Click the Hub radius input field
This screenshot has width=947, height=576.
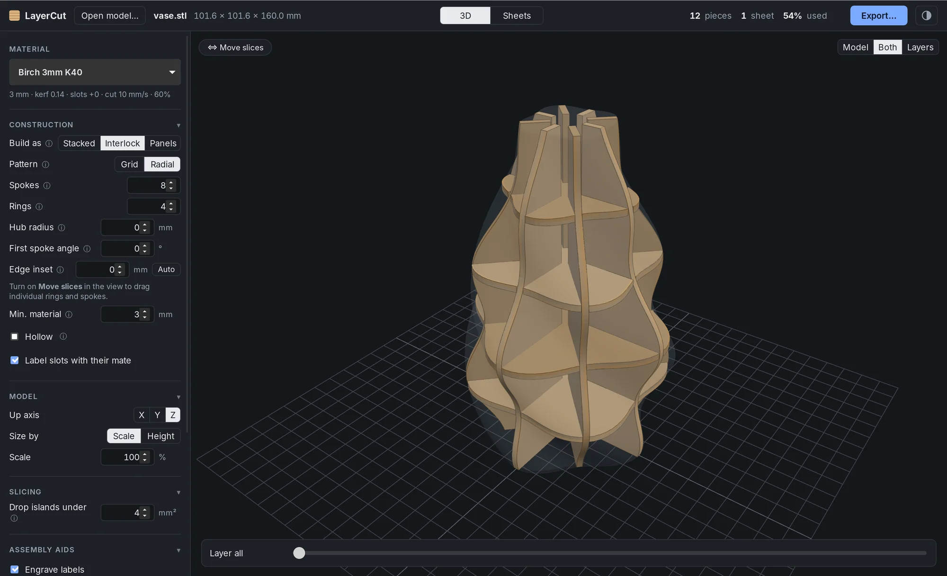(x=127, y=227)
